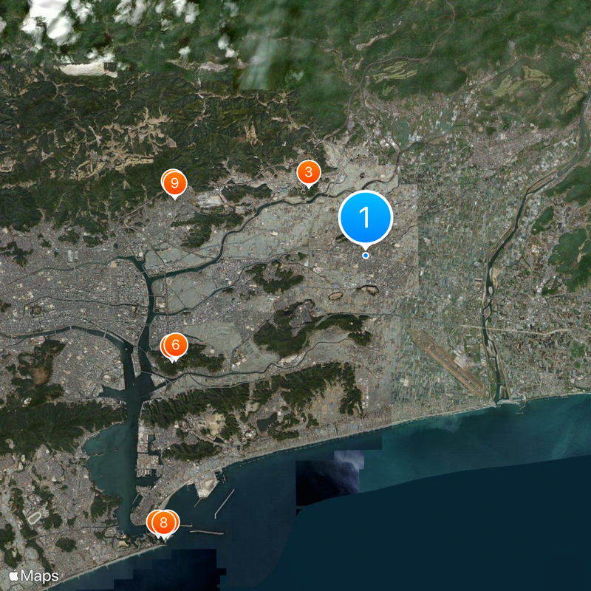The width and height of the screenshot is (591, 591).
Task: Click the small blue location dot
Action: 366,256
